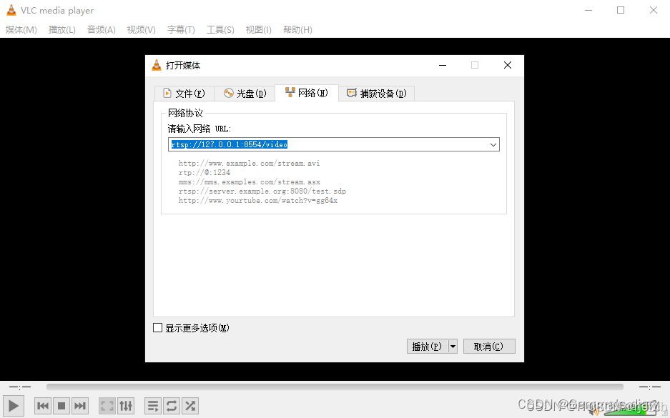Minimize the VLC media player window
Screen dimensions: 670x418
pyautogui.click(x=588, y=10)
